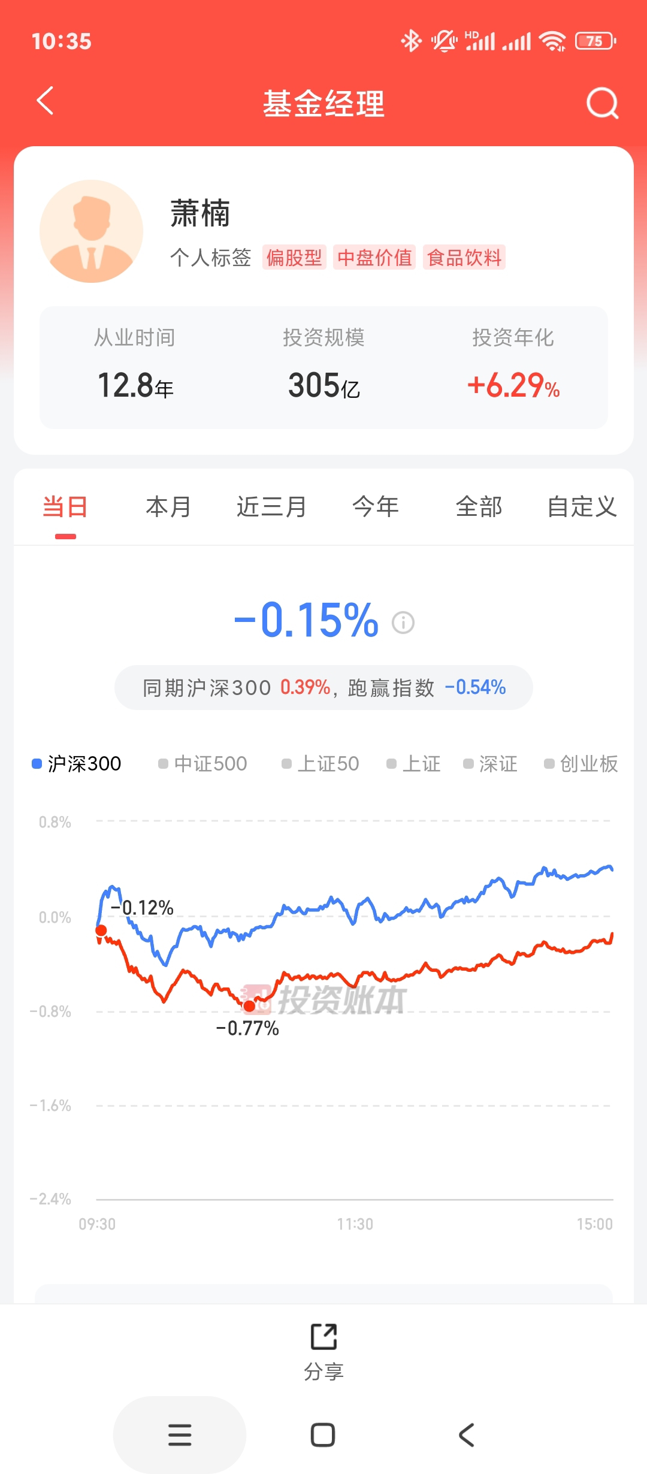Tap the -0.77% low point marker

(249, 1006)
